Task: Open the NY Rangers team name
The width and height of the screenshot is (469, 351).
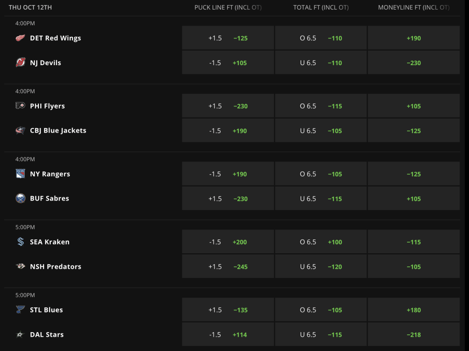Action: (x=50, y=174)
